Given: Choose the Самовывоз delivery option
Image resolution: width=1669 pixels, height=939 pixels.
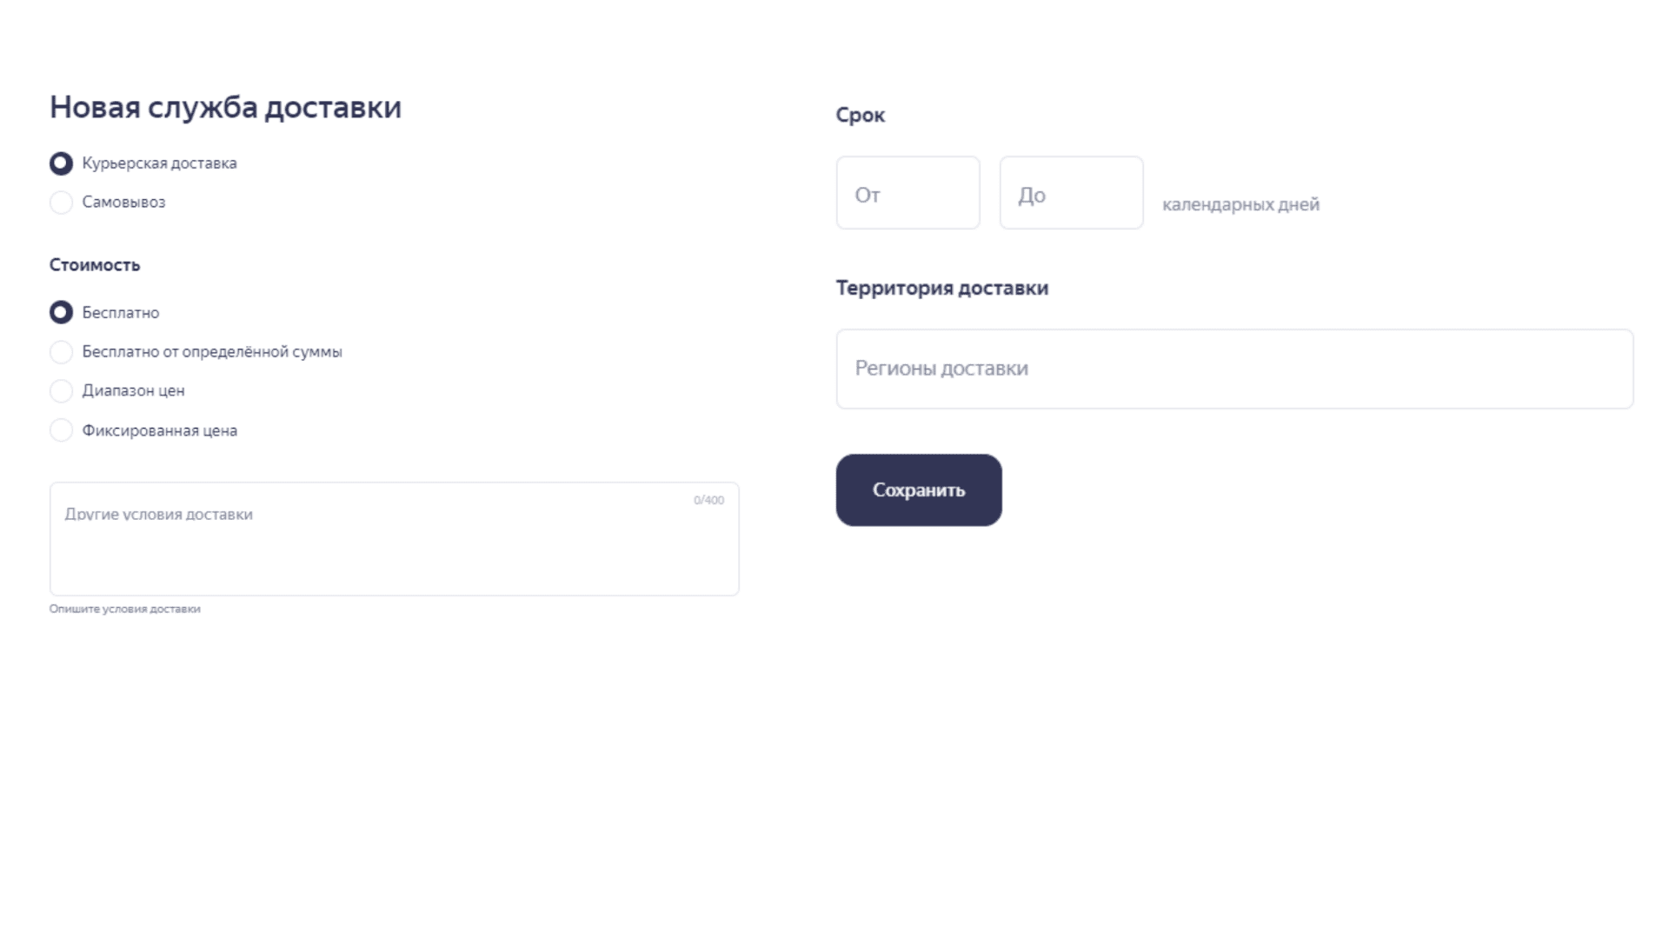Looking at the screenshot, I should click(x=61, y=203).
